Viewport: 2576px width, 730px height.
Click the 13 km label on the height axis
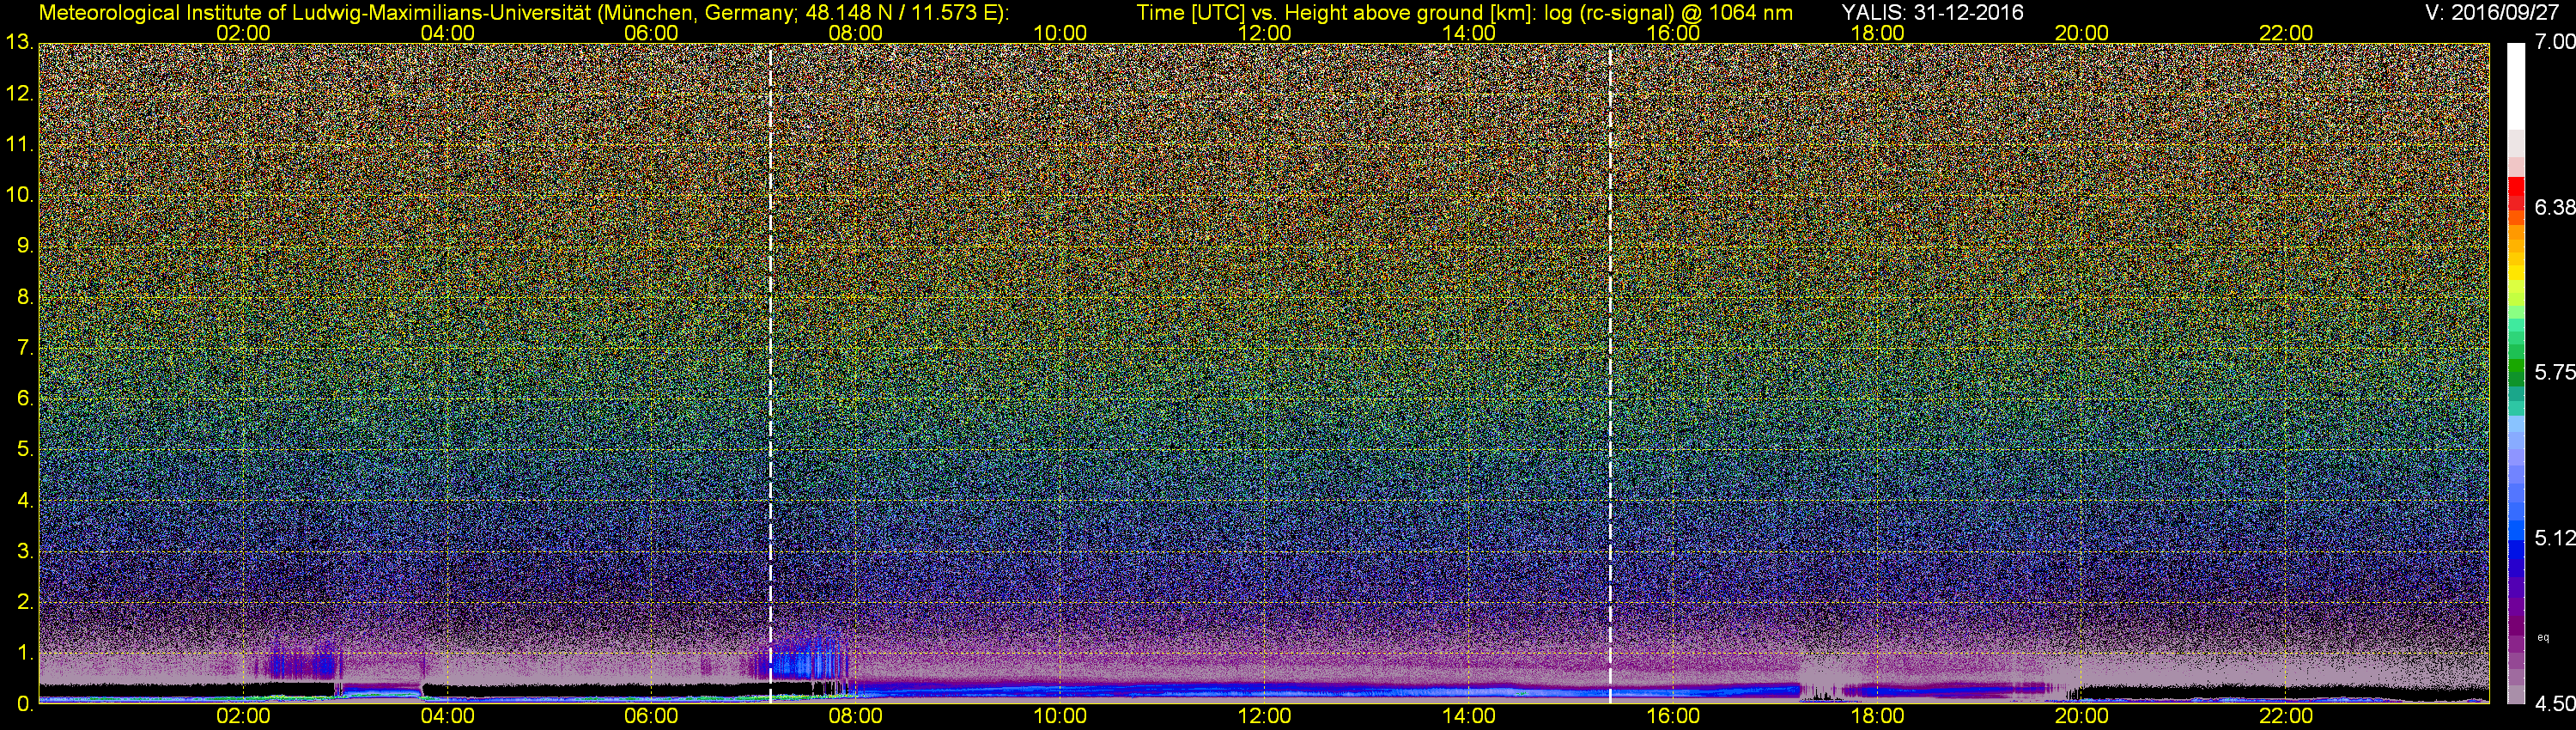tap(18, 43)
